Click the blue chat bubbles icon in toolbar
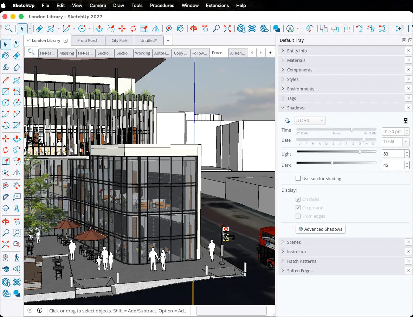The height and width of the screenshot is (317, 413). click(x=276, y=28)
